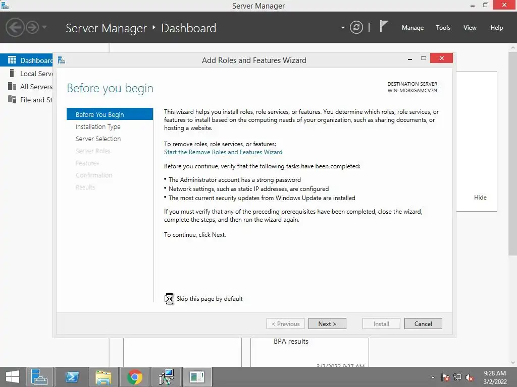
Task: Click the Server Manager vertical scrollbar
Action: click(513, 153)
